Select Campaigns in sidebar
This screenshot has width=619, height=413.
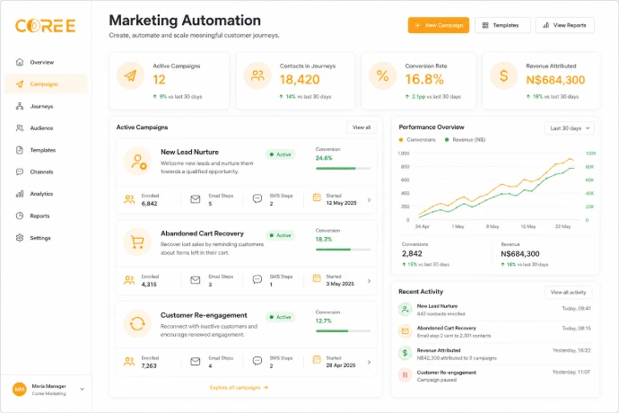pos(46,83)
